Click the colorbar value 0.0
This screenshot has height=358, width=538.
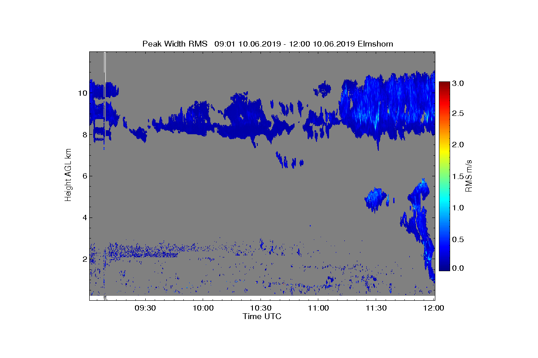(458, 268)
